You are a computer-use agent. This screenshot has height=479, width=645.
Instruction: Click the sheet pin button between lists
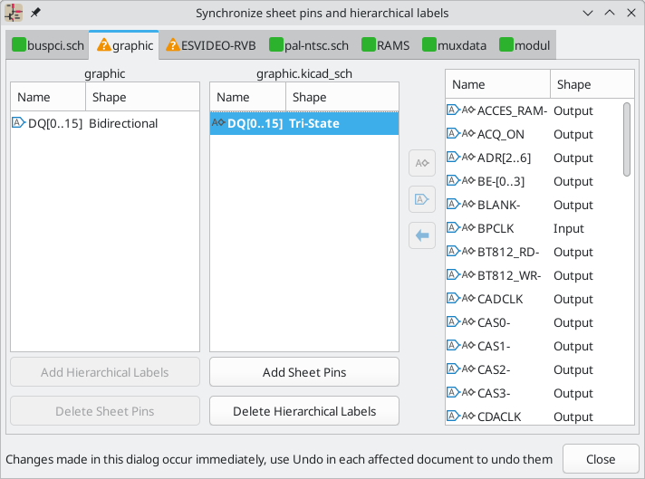pyautogui.click(x=422, y=199)
